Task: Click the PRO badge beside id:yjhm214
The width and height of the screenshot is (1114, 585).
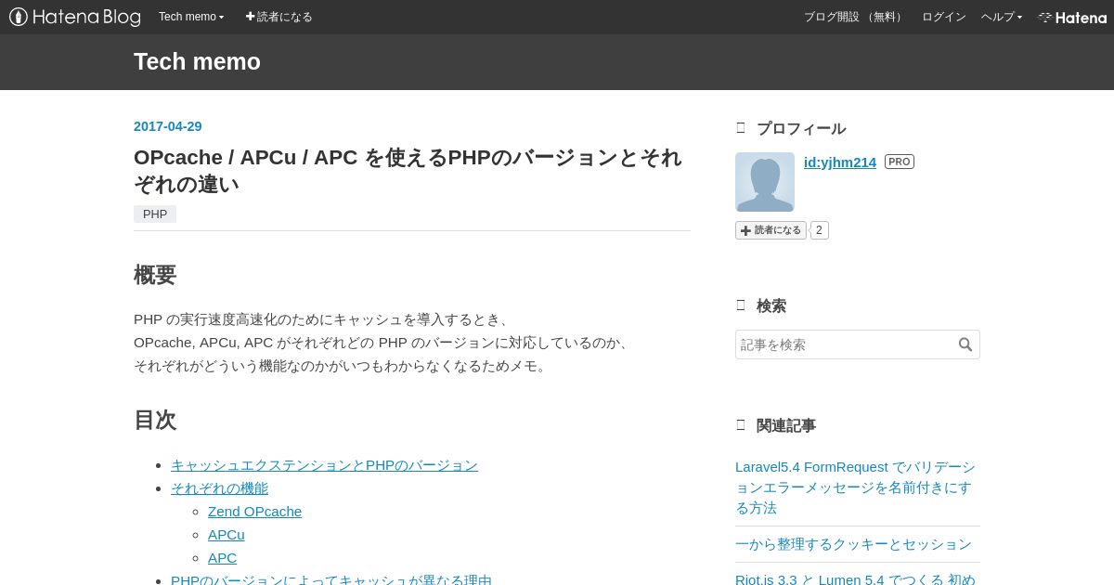Action: coord(900,162)
